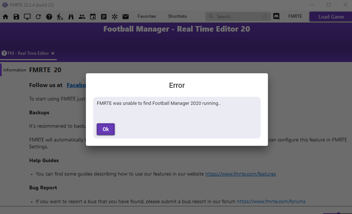
Task: Click the snowflake freeze icon
Action: pos(115,17)
